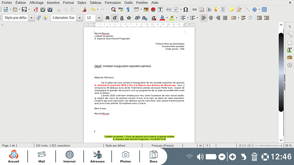Insert special character Omega symbol
Screen dimensions: 294x165
(185, 9)
